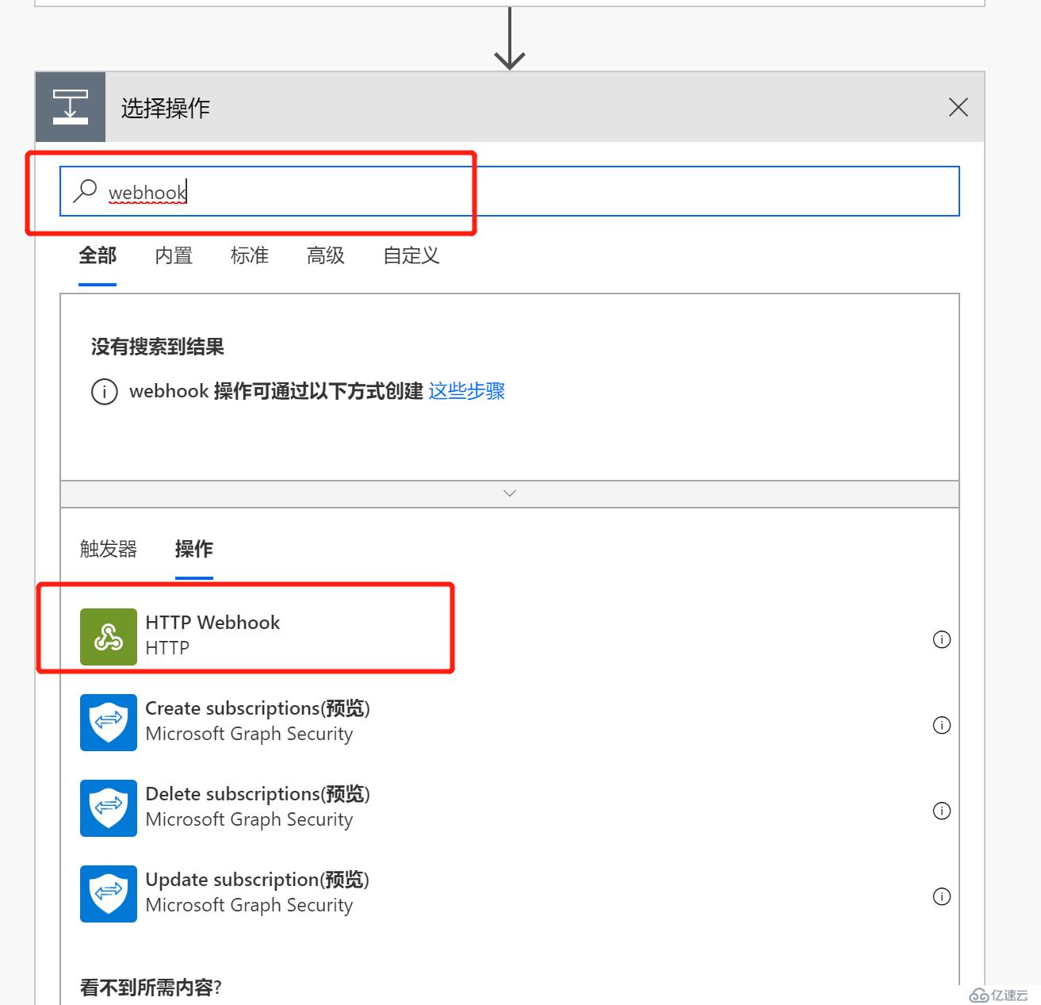This screenshot has width=1041, height=1005.
Task: Close the 选择操作 panel
Action: tap(959, 107)
